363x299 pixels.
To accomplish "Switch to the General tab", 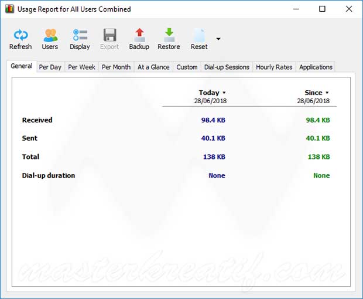I will 22,66.
